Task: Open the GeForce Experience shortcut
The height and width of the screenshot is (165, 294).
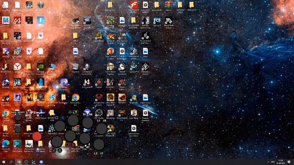Action: click(x=41, y=66)
